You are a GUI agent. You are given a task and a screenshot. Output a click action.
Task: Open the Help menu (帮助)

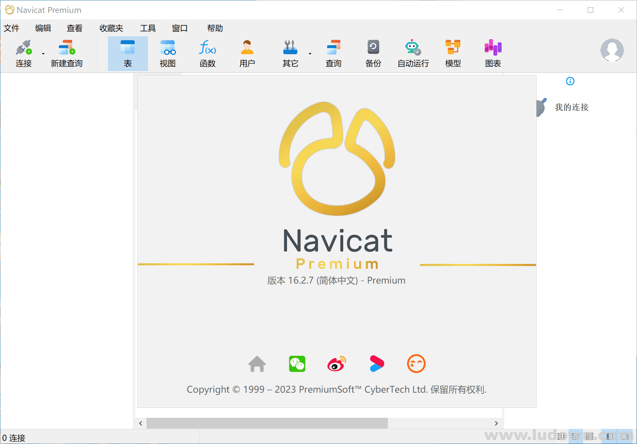click(x=215, y=28)
